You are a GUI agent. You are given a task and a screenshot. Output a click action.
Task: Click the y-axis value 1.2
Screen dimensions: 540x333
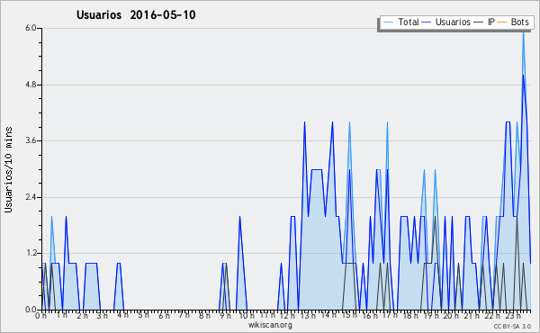click(31, 254)
